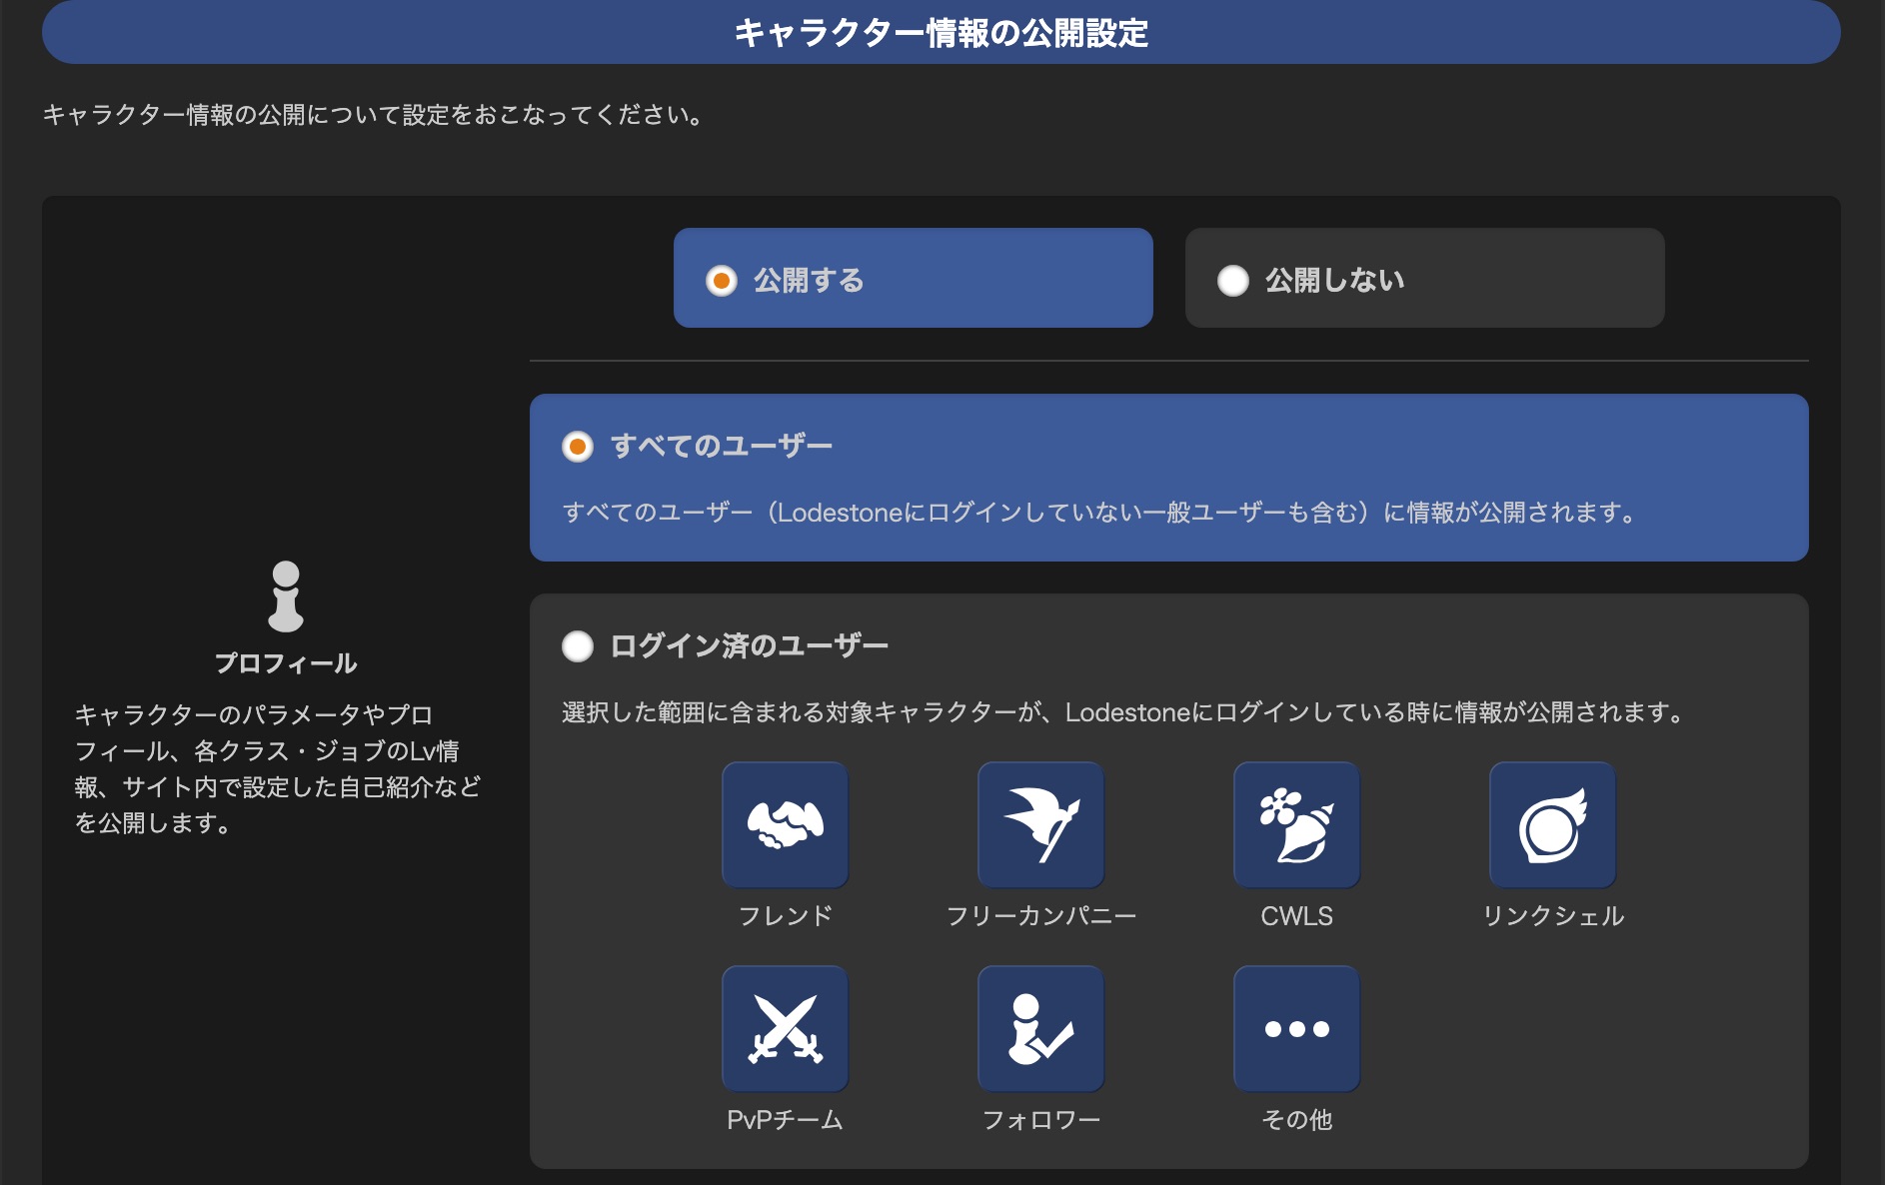Click the フリーカンパニー label
Image resolution: width=1885 pixels, height=1185 pixels.
(1041, 916)
